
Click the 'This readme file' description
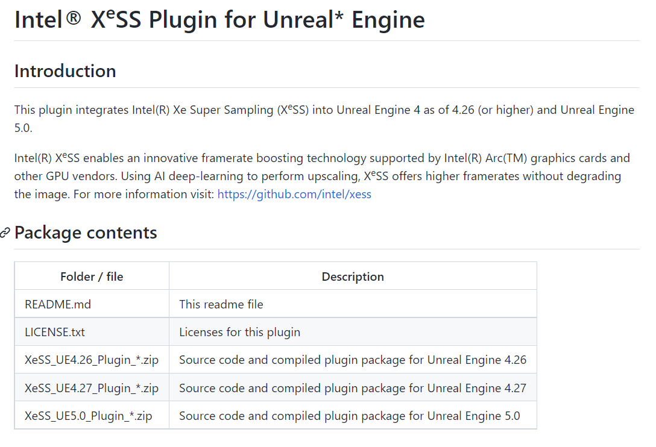pyautogui.click(x=221, y=304)
